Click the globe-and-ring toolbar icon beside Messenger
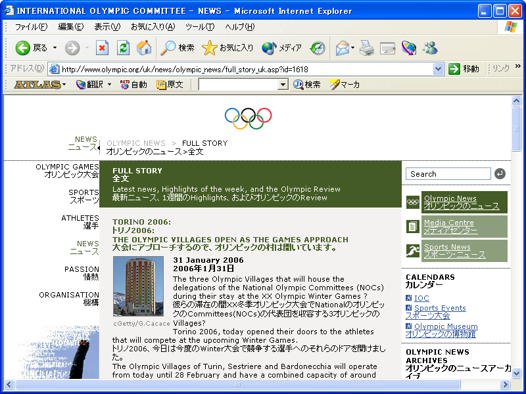 click(x=408, y=48)
